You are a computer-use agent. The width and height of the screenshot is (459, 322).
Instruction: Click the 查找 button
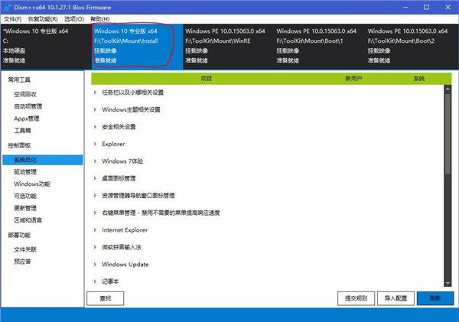[106, 298]
